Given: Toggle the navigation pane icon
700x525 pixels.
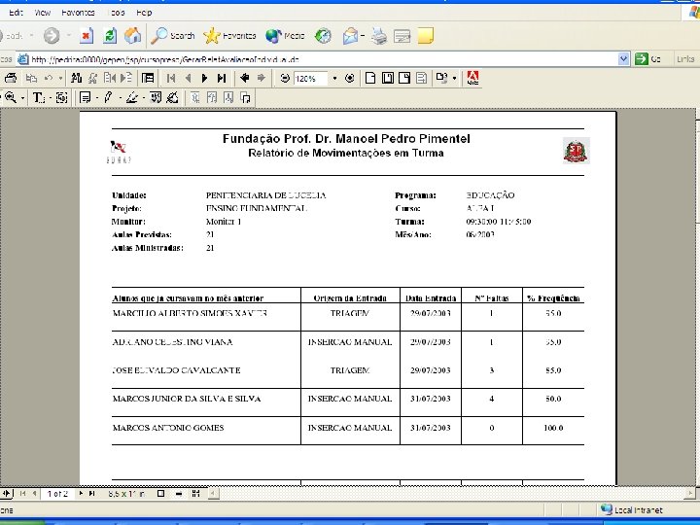Looking at the screenshot, I should tap(148, 78).
